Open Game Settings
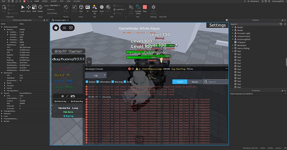 coord(153,9)
